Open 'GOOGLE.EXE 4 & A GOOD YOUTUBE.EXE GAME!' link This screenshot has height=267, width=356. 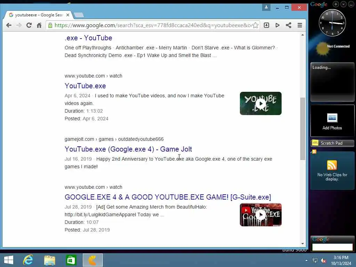pos(168,197)
